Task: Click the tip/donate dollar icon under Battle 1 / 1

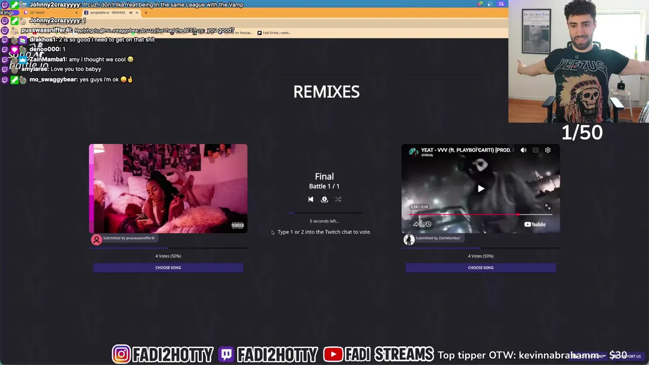Action: pyautogui.click(x=324, y=199)
